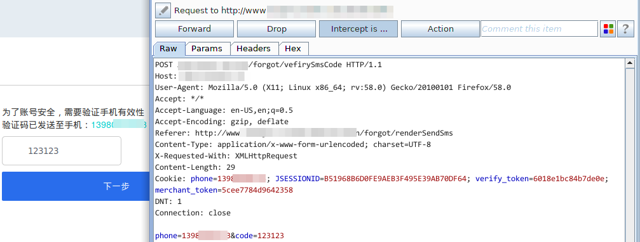The height and width of the screenshot is (242, 640).
Task: Click the POST vefirySmsCode request line
Action: [269, 65]
